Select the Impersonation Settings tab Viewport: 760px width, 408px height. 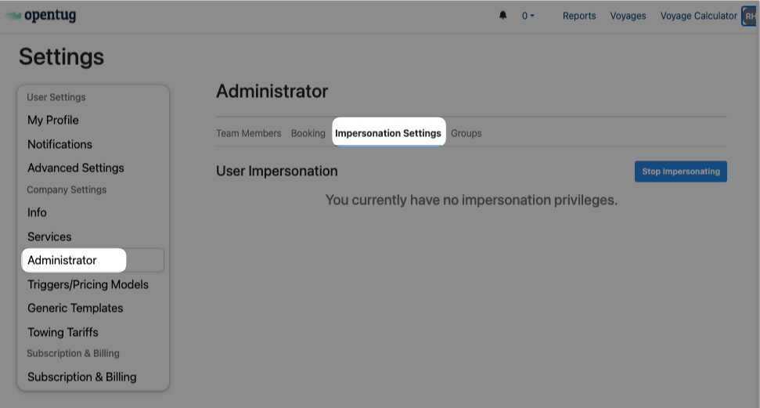click(388, 133)
